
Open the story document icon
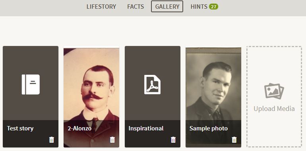31,84
